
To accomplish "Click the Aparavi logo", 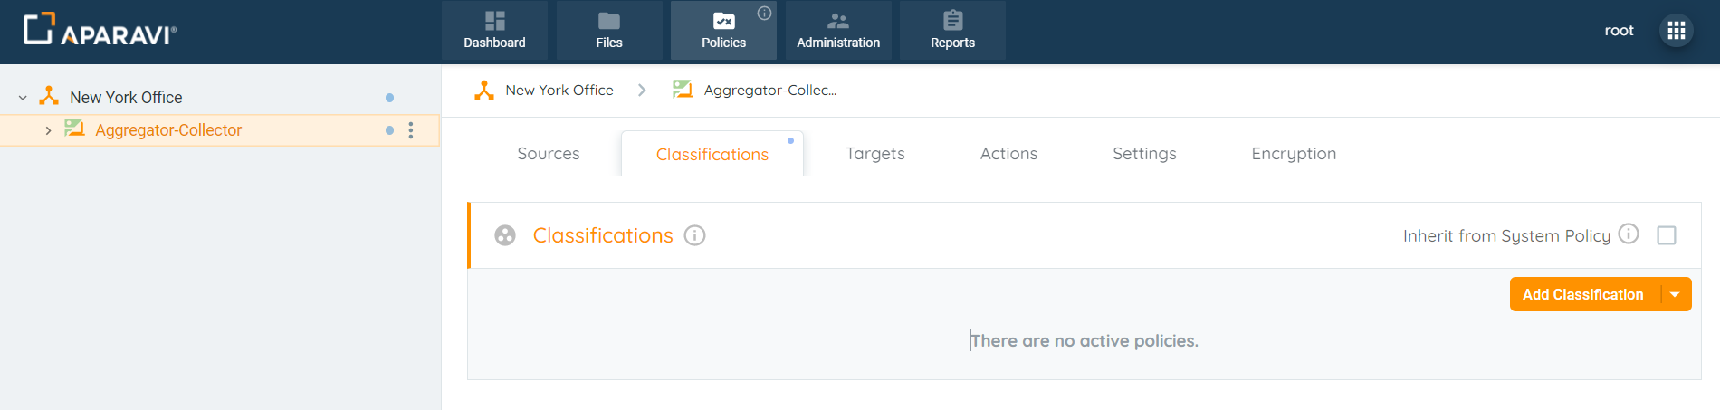I will 100,31.
